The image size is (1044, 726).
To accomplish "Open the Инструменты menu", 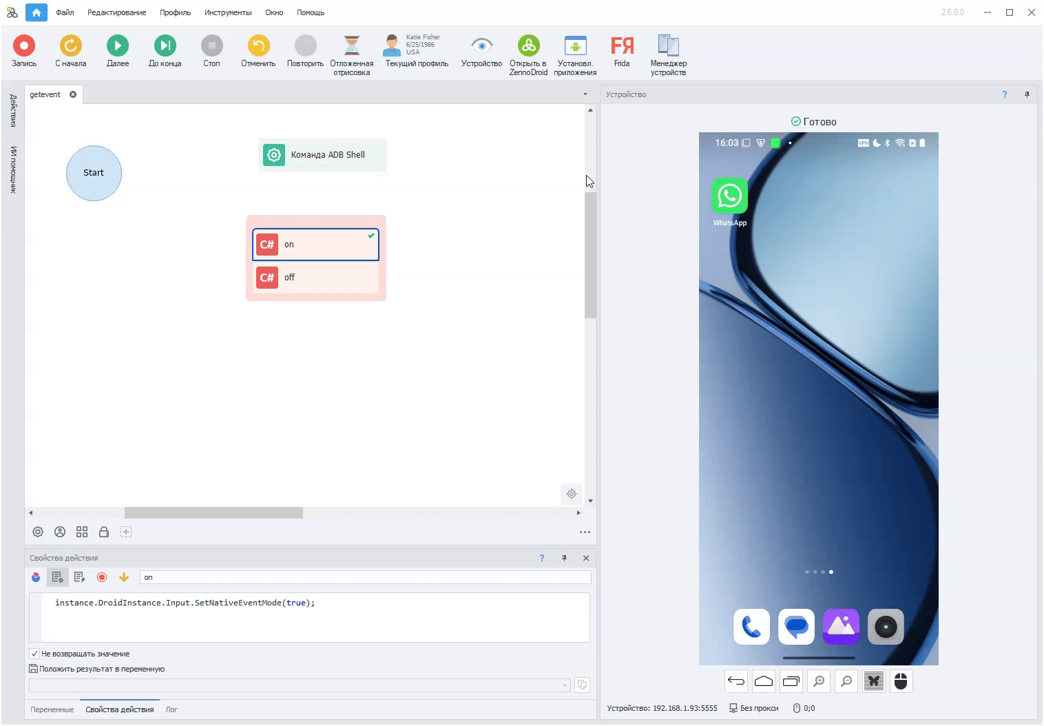I will [228, 12].
